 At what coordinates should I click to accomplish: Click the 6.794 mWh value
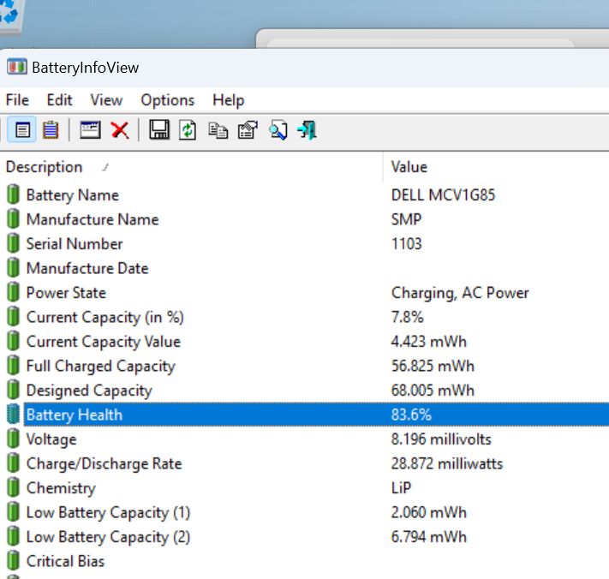click(428, 537)
